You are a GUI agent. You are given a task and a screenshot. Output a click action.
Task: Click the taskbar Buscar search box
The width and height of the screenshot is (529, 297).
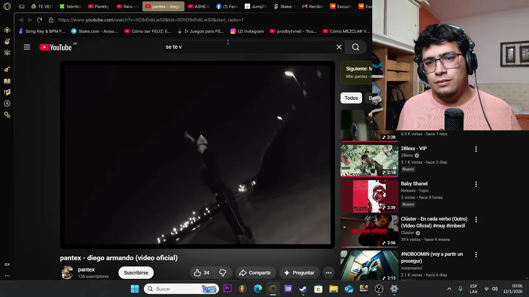(181, 289)
